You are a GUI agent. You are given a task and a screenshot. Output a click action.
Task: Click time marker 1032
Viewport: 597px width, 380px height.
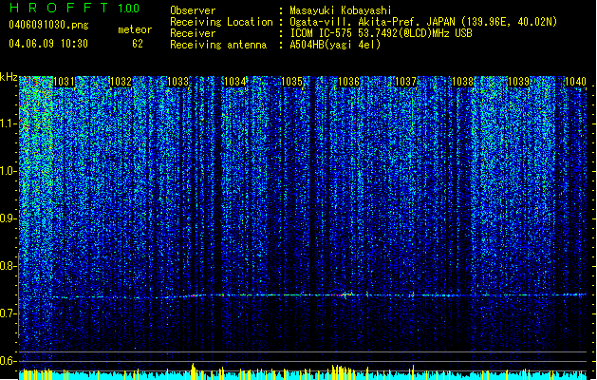(121, 82)
